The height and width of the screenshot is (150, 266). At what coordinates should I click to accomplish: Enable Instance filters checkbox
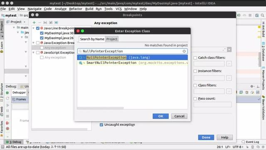(x=195, y=71)
